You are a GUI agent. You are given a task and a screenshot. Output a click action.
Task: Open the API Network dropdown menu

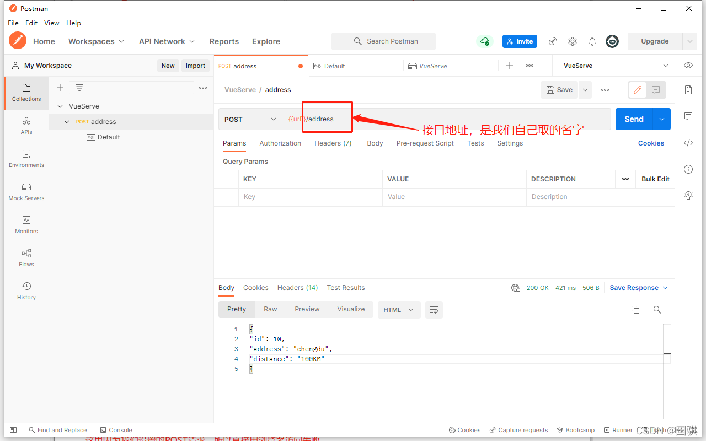click(x=167, y=41)
